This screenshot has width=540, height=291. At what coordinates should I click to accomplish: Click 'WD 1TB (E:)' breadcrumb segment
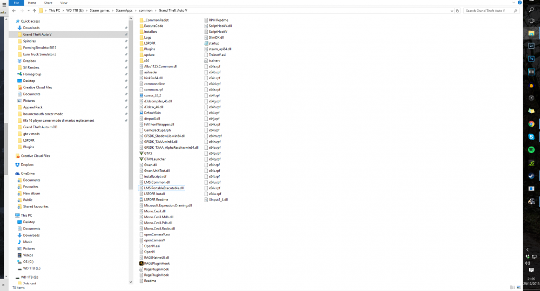75,11
